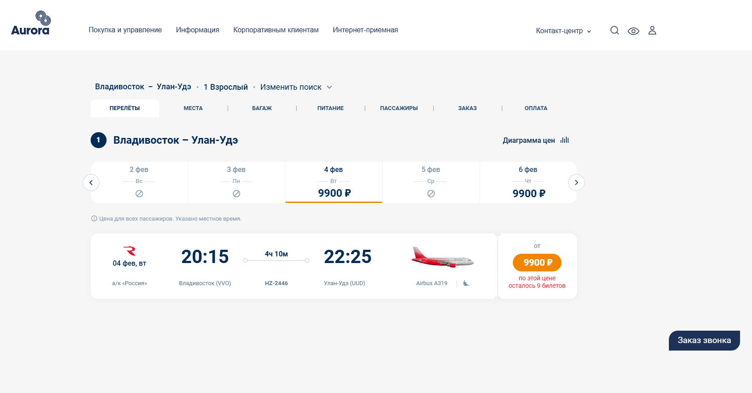The width and height of the screenshot is (752, 393).
Task: Expand the Контакт-центр dropdown
Action: click(x=563, y=31)
